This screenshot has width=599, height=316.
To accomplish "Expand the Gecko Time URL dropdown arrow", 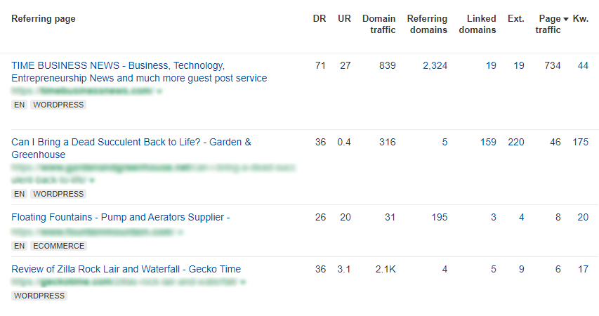I will [243, 282].
